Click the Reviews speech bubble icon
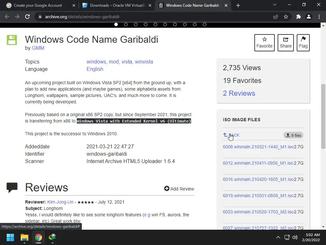Viewport: 326px width, 245px height. click(x=12, y=188)
